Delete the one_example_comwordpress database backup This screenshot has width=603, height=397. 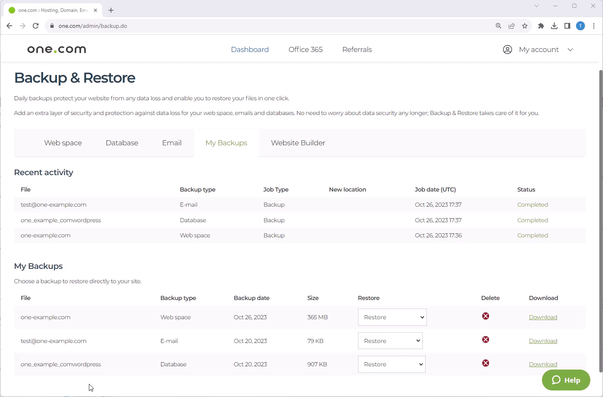tap(485, 363)
